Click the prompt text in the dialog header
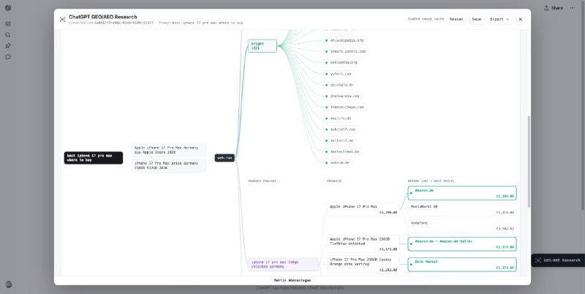 207,23
